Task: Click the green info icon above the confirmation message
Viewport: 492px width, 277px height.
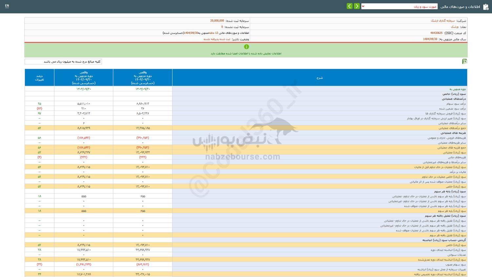Action: pyautogui.click(x=246, y=47)
